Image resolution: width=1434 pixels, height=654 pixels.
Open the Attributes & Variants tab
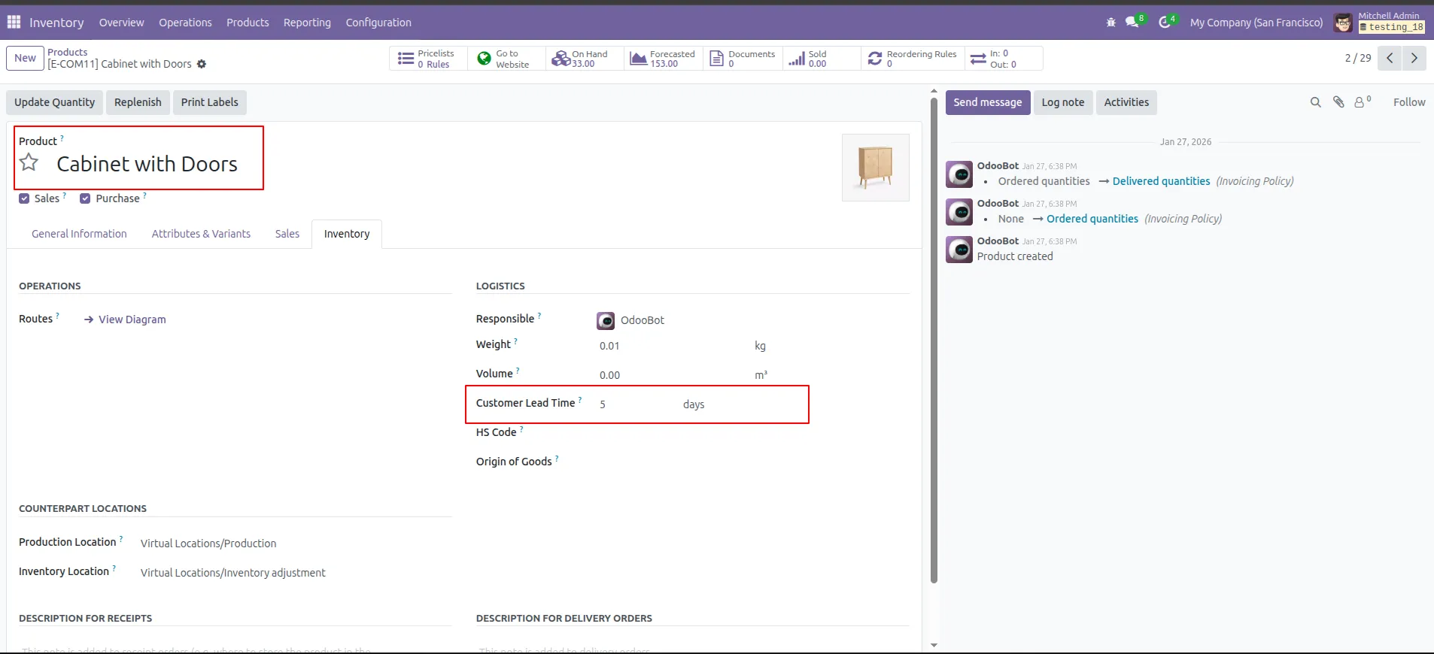[201, 234]
